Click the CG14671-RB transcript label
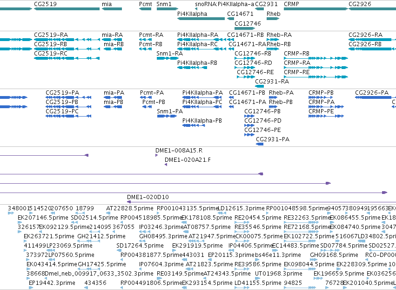The height and width of the screenshot is (290, 396). (x=246, y=35)
